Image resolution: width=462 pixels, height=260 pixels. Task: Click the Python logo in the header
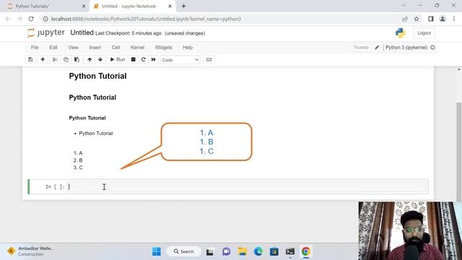pyautogui.click(x=401, y=33)
